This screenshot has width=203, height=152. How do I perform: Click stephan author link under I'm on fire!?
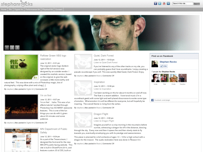coord(10,123)
